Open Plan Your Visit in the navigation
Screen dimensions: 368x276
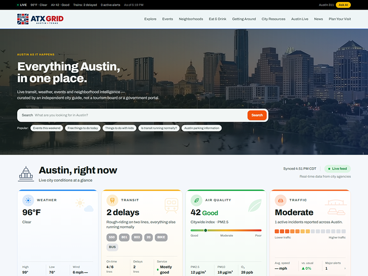(340, 19)
